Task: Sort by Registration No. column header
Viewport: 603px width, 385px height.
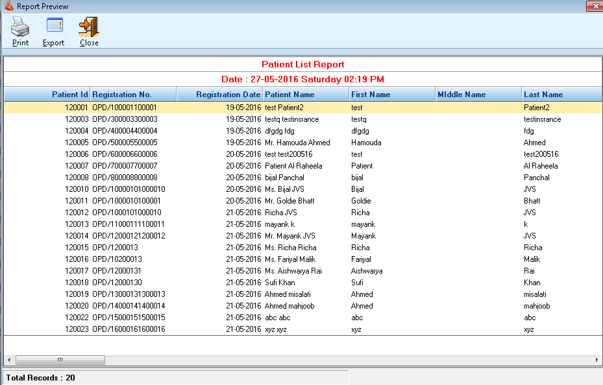Action: [133, 95]
